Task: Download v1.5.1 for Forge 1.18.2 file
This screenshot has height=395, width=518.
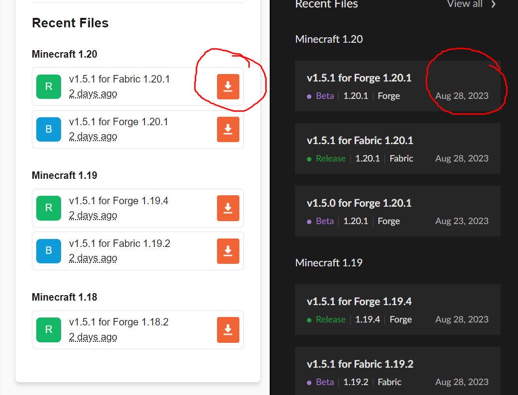Action: point(228,330)
